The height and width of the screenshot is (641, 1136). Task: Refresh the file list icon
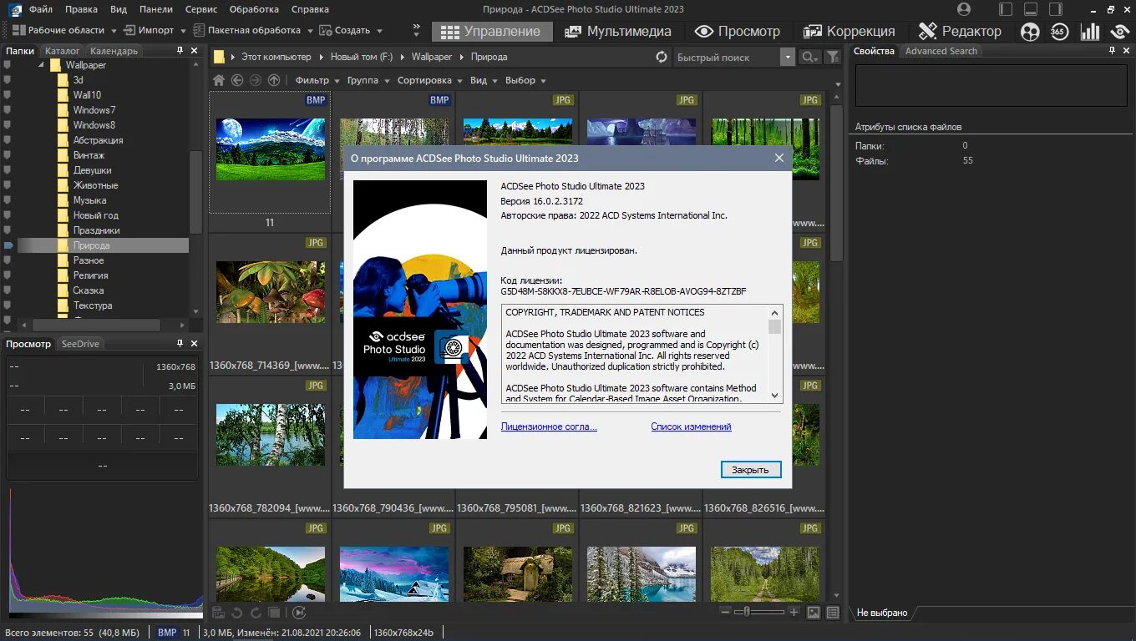(x=662, y=57)
